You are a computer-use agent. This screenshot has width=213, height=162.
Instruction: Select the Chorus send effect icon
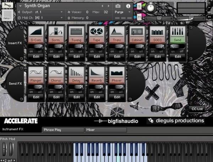56,75
